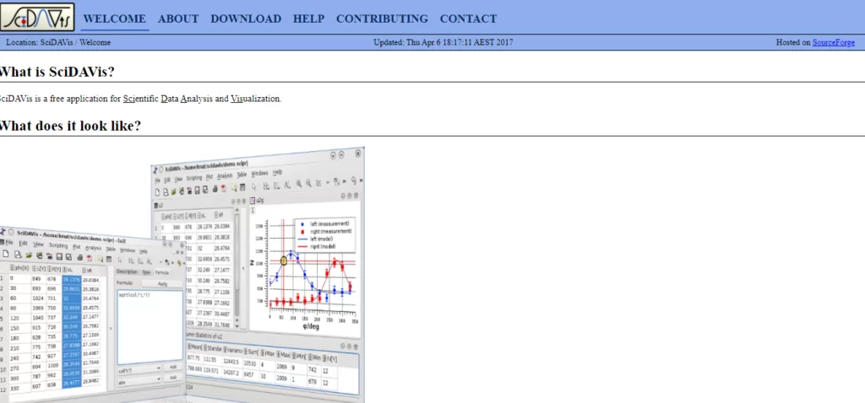Click the 'What does it look like?' heading
The image size is (865, 403).
tap(71, 126)
